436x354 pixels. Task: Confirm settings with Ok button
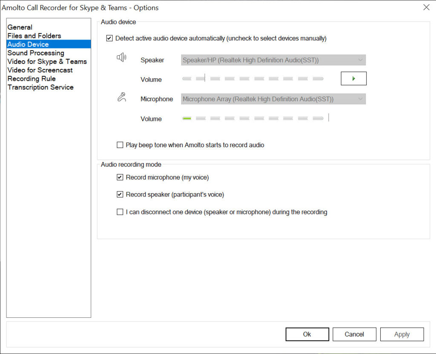tap(307, 334)
